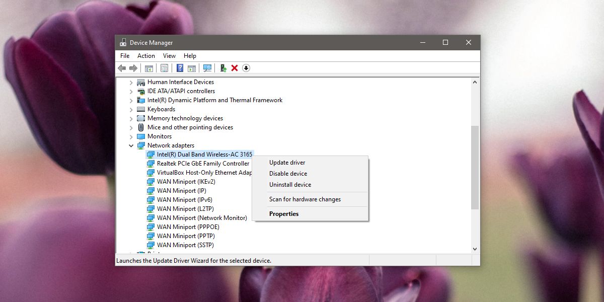604x302 pixels.
Task: Expand the IDE ATA/ATAPI controllers node
Action: tap(131, 91)
